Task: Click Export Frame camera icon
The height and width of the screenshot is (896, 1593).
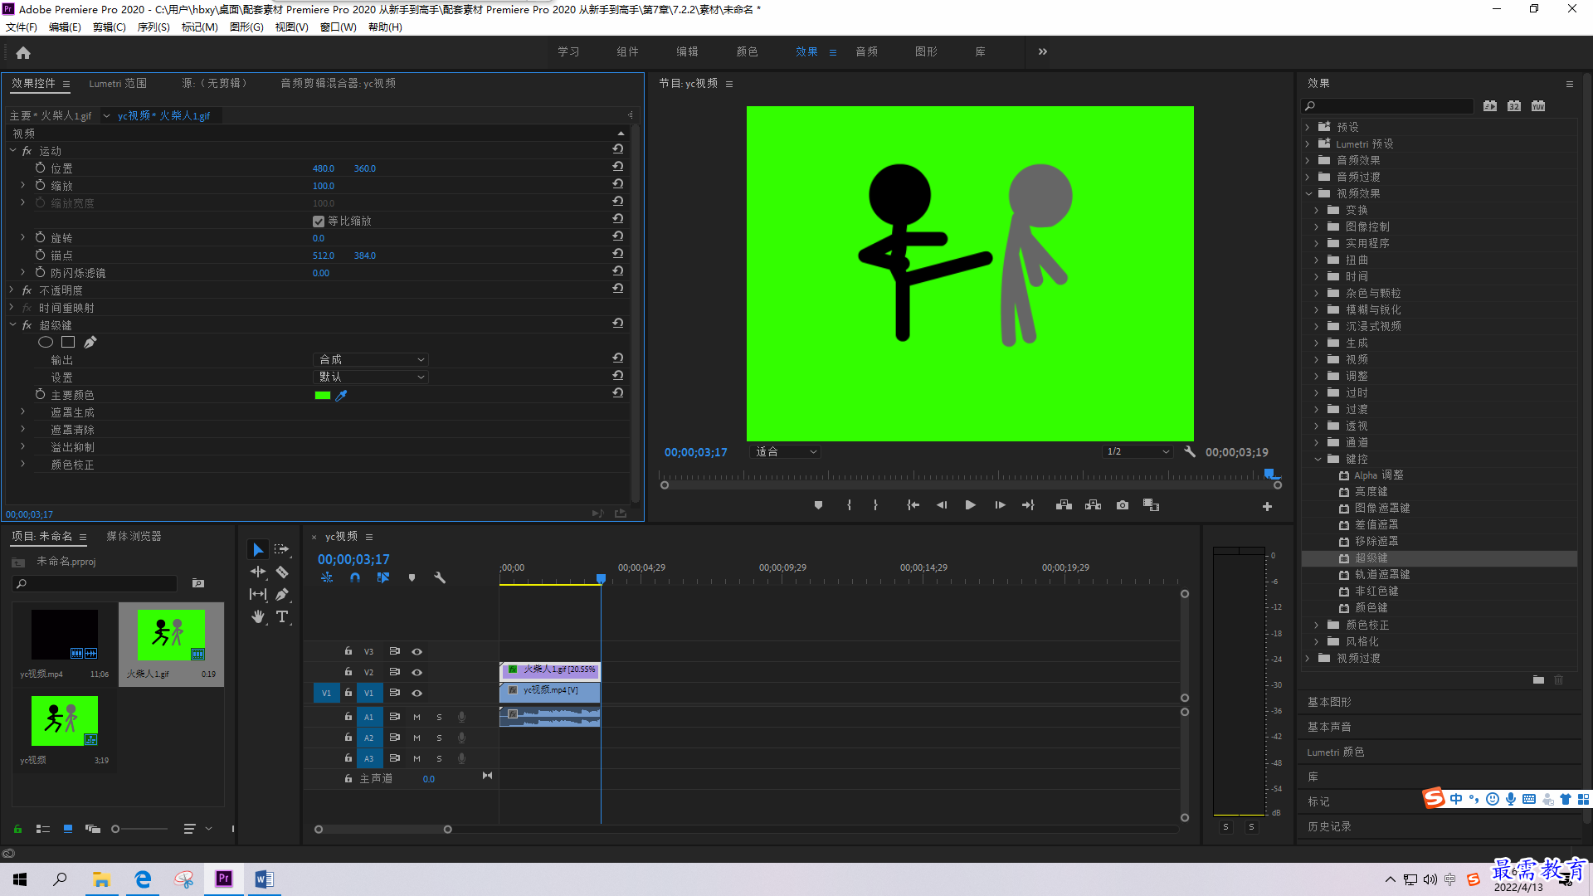Action: [1123, 505]
